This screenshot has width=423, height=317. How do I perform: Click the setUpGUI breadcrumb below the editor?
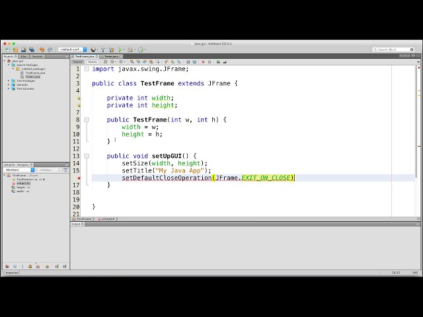pyautogui.click(x=108, y=219)
